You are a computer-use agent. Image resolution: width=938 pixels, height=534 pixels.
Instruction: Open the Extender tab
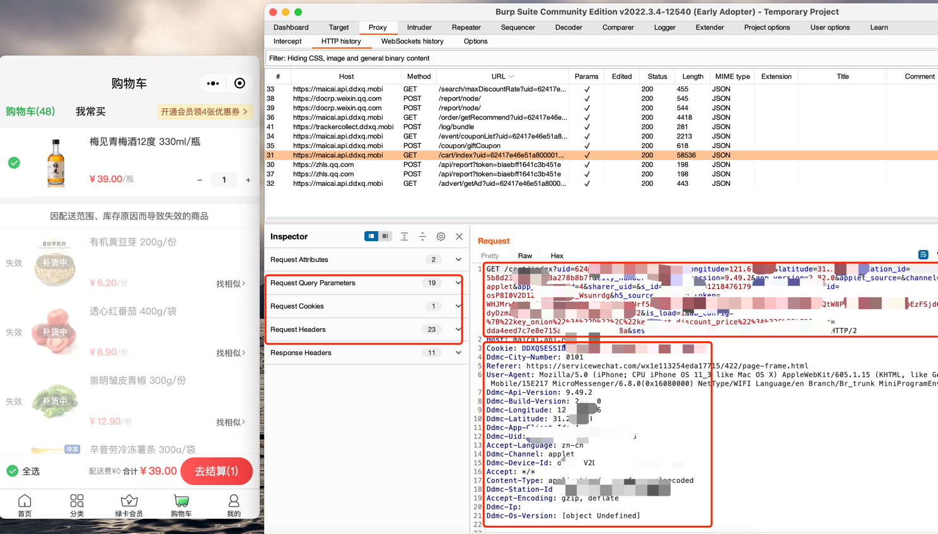pyautogui.click(x=710, y=28)
